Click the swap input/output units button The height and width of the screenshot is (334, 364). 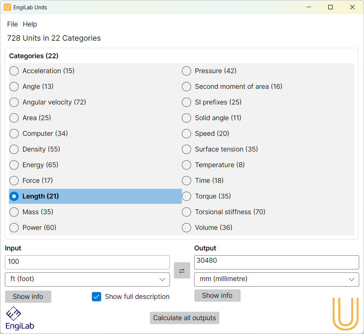(182, 271)
